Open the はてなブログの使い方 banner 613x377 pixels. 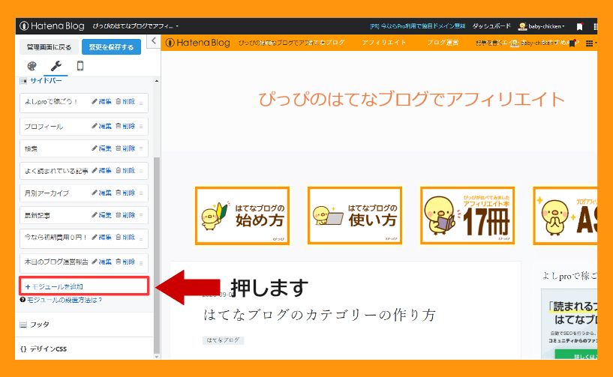(355, 216)
